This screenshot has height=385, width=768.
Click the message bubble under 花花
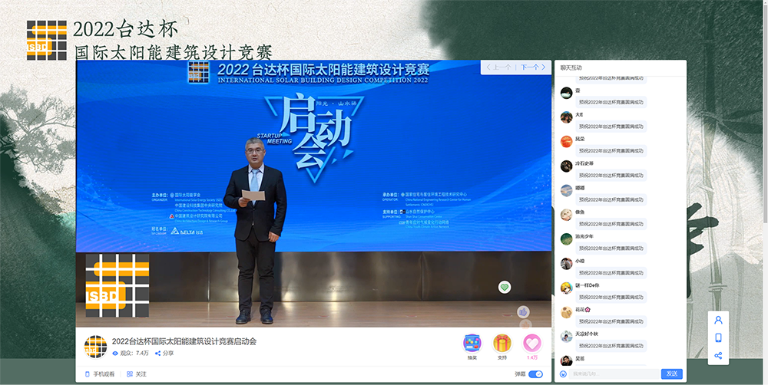pos(611,321)
